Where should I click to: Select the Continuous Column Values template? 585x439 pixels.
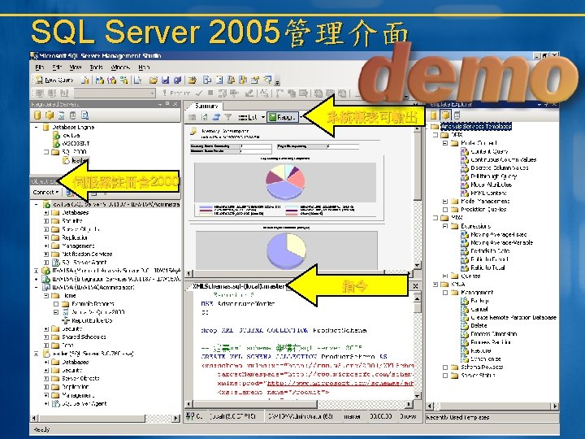(x=503, y=159)
